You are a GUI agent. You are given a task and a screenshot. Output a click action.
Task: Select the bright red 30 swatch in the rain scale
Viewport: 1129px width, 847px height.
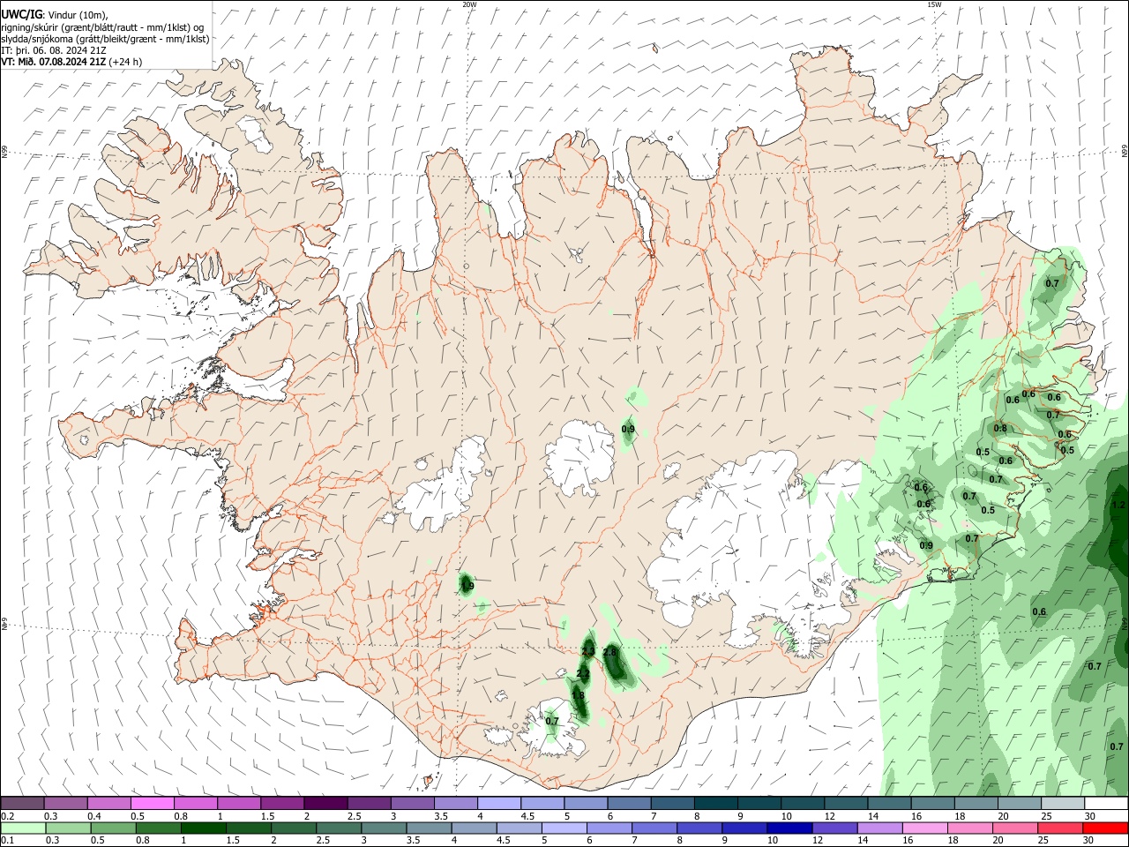[x=1106, y=828]
